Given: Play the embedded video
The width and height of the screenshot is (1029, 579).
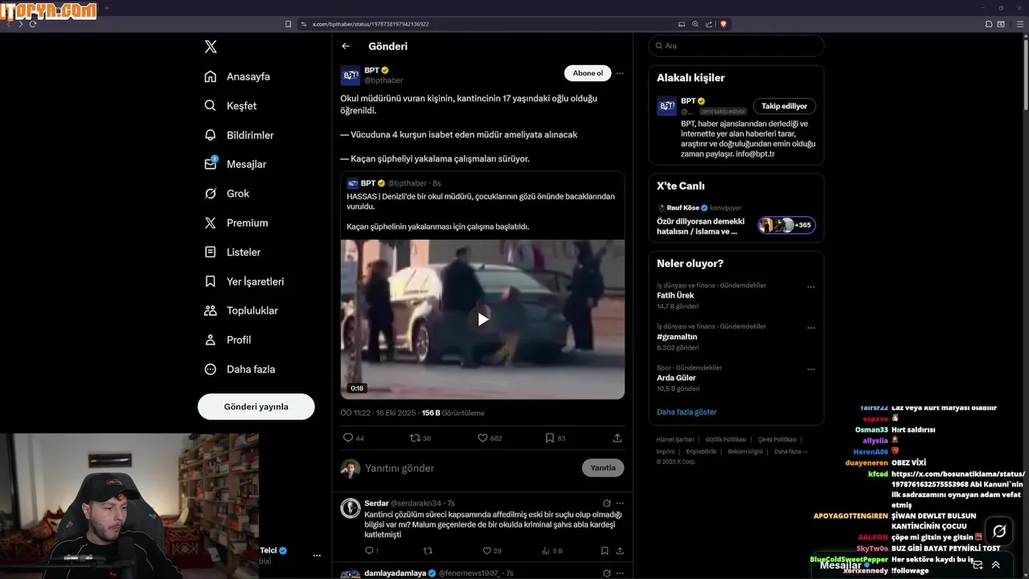Looking at the screenshot, I should point(482,319).
